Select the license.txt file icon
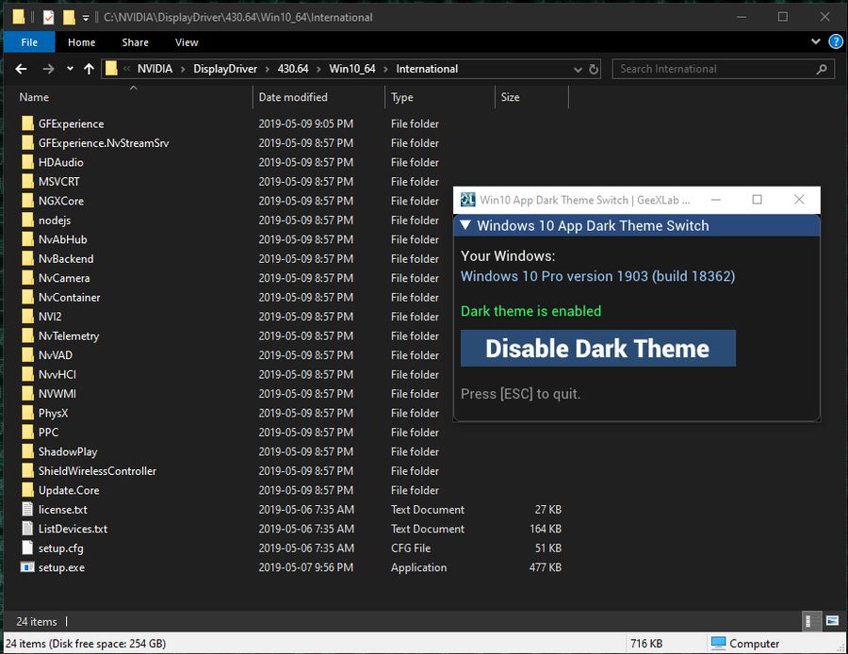The width and height of the screenshot is (848, 654). point(27,510)
